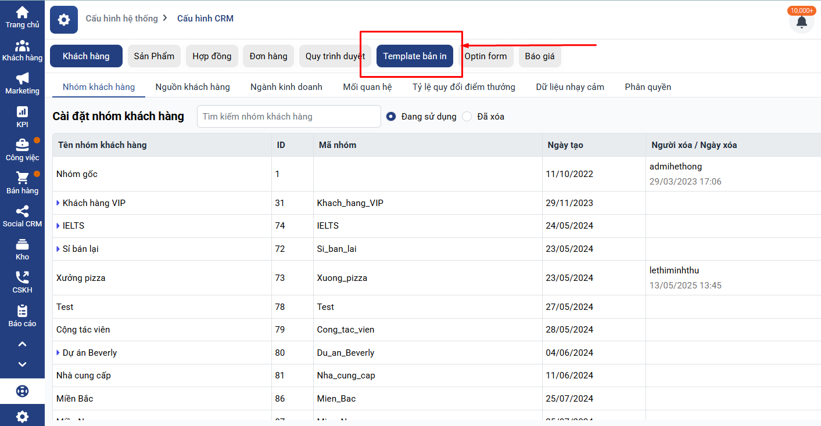Expand the Dự án Beverly group
This screenshot has width=821, height=426.
58,353
